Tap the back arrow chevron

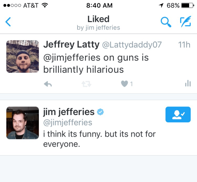(8, 22)
